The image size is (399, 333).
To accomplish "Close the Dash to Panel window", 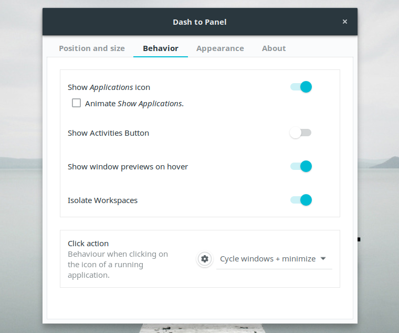I will pyautogui.click(x=345, y=22).
